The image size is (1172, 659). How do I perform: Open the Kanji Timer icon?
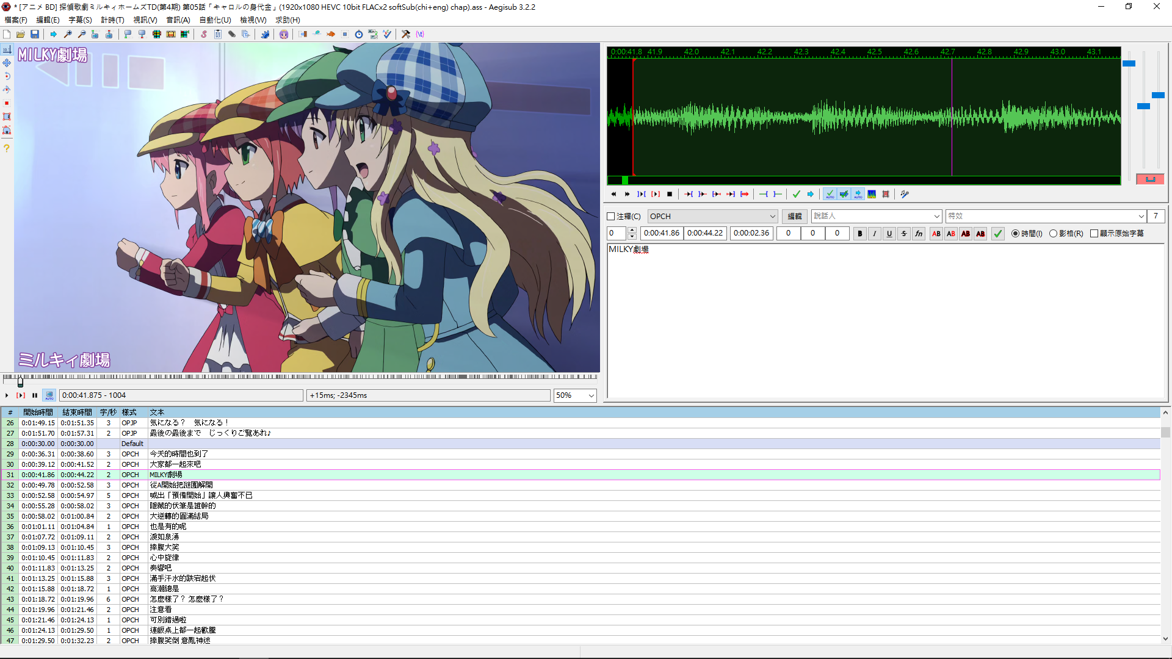373,34
